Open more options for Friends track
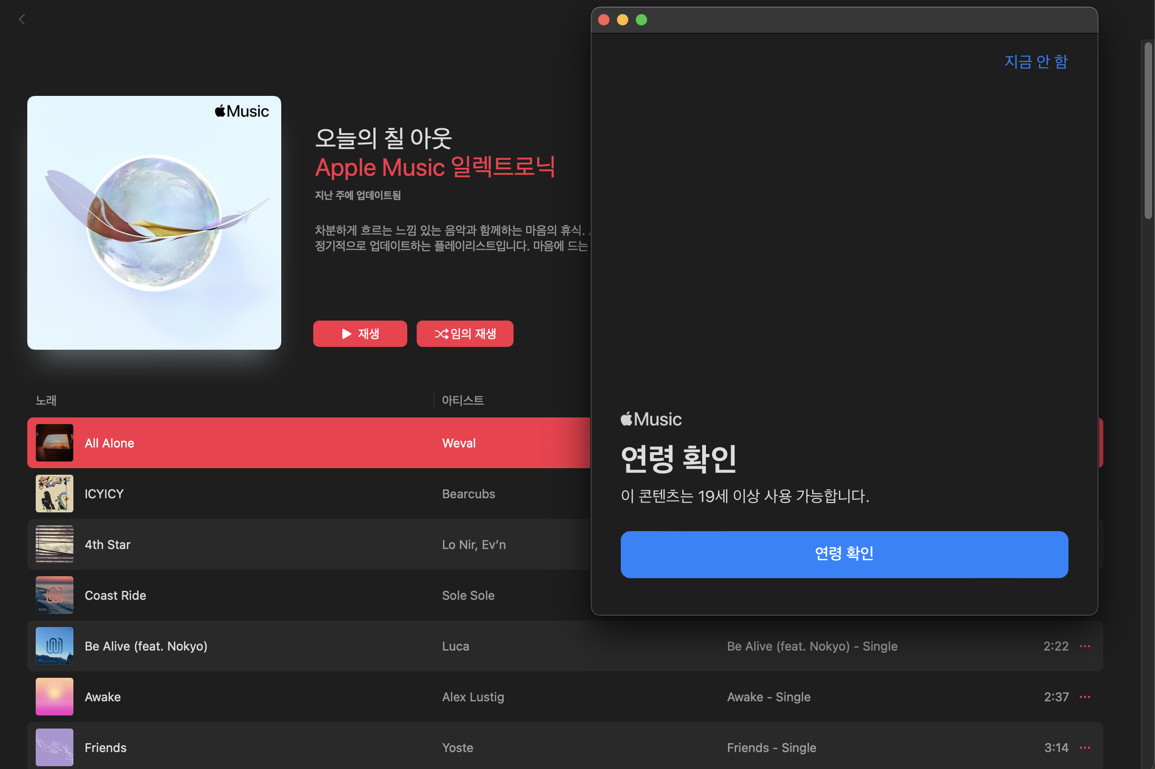This screenshot has height=769, width=1155. pyautogui.click(x=1084, y=747)
